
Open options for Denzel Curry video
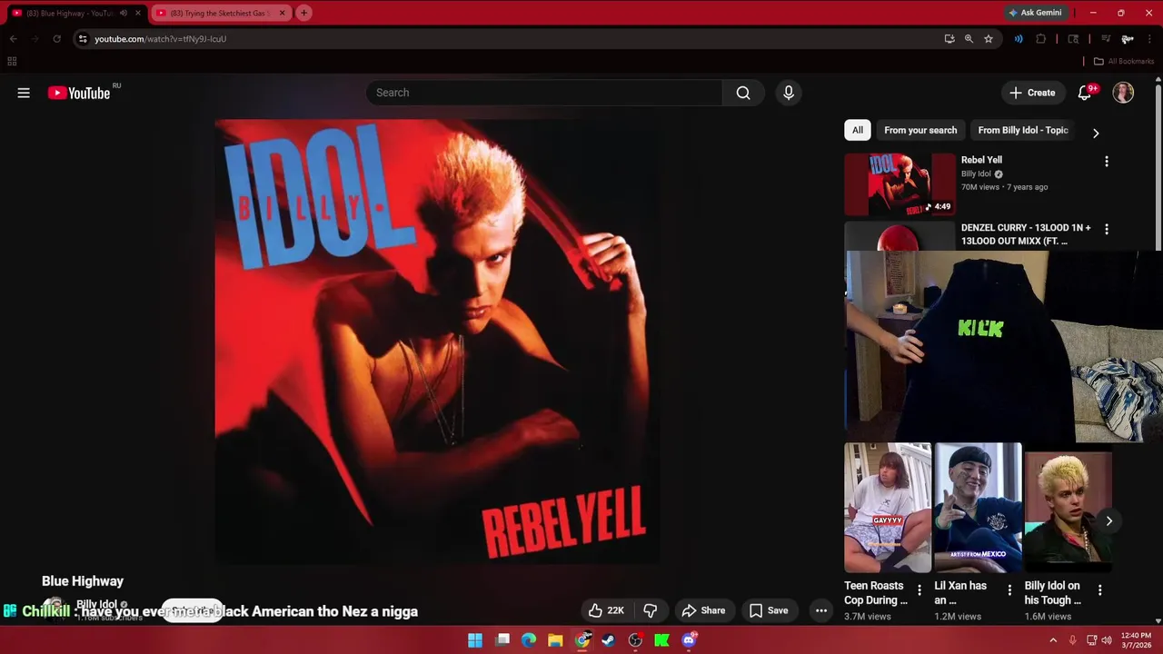1106,229
